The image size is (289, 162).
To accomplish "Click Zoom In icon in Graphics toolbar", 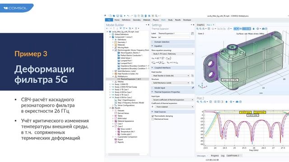I will point(197,29).
